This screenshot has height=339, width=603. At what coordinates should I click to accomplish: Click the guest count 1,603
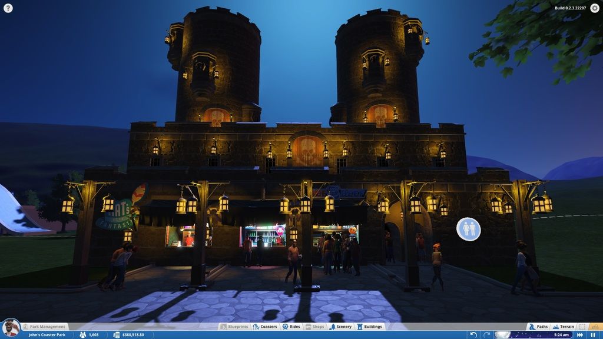[94, 335]
